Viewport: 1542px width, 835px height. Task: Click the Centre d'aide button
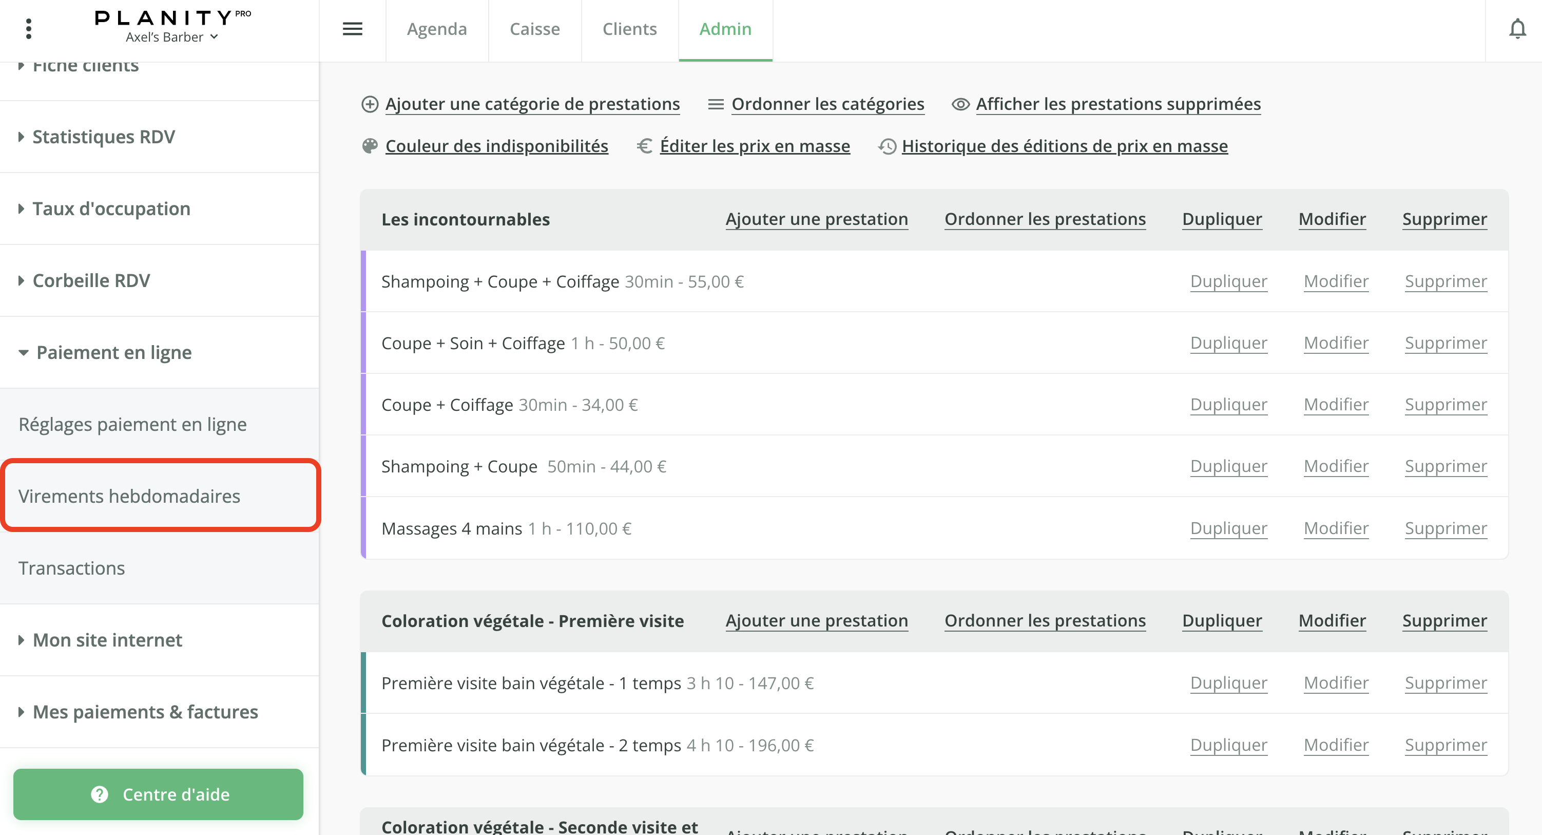[158, 794]
